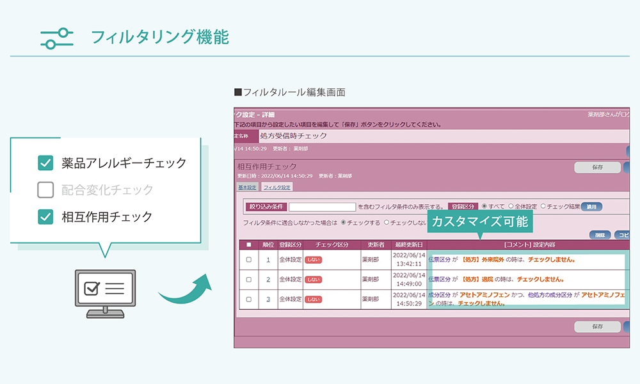Click the しない badge in row 3
640x384 pixels.
pyautogui.click(x=314, y=299)
